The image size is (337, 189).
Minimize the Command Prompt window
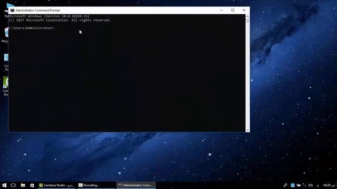222,10
